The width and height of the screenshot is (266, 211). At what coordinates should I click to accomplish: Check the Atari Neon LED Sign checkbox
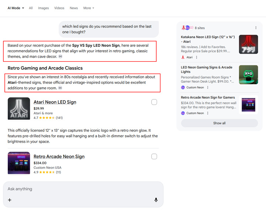point(154,102)
